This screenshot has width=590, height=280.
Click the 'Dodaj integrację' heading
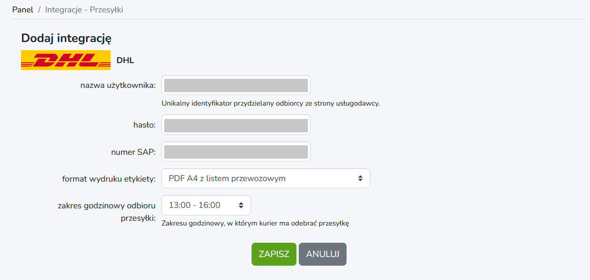66,38
